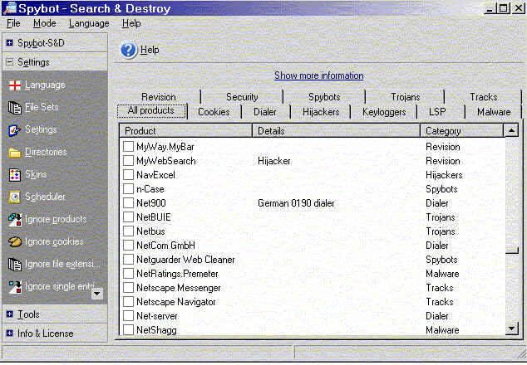Open the Settings checklist icon in sidebar

15,130
